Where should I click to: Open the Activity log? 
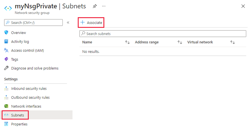tap(20, 42)
